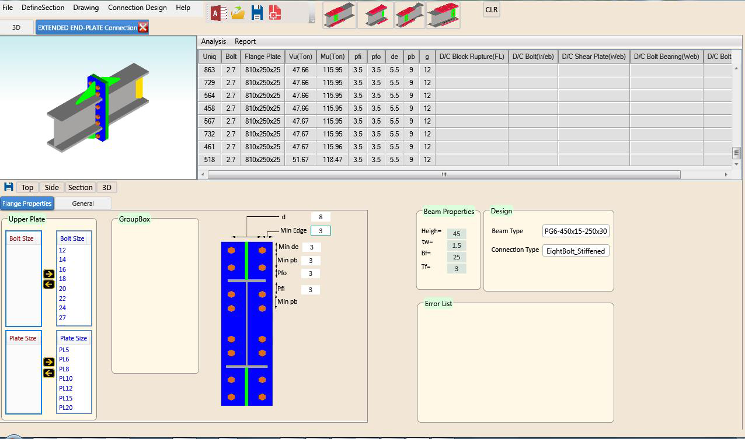Open the Connection Design menu
Image resolution: width=745 pixels, height=439 pixels.
click(x=137, y=8)
